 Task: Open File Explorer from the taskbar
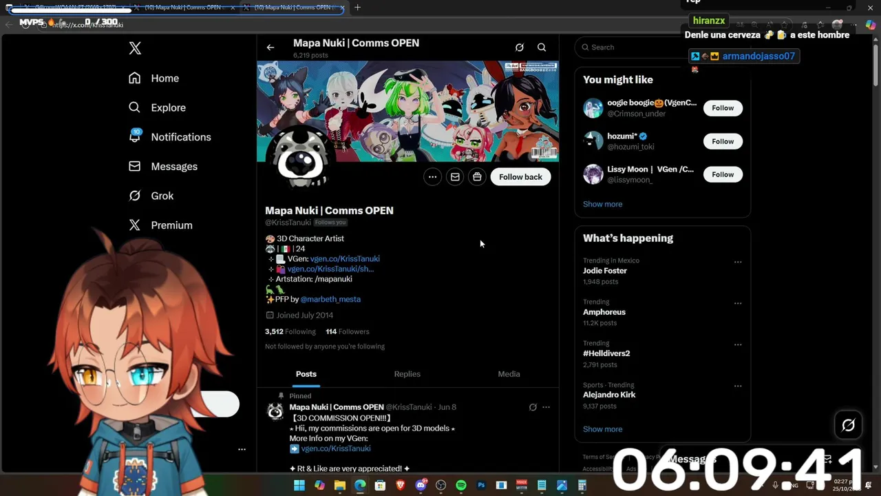coord(340,486)
